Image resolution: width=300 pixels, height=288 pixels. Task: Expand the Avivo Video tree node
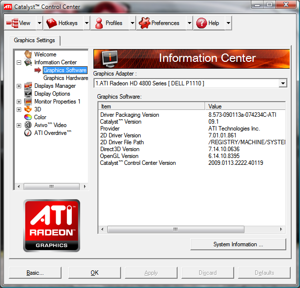tap(19, 126)
